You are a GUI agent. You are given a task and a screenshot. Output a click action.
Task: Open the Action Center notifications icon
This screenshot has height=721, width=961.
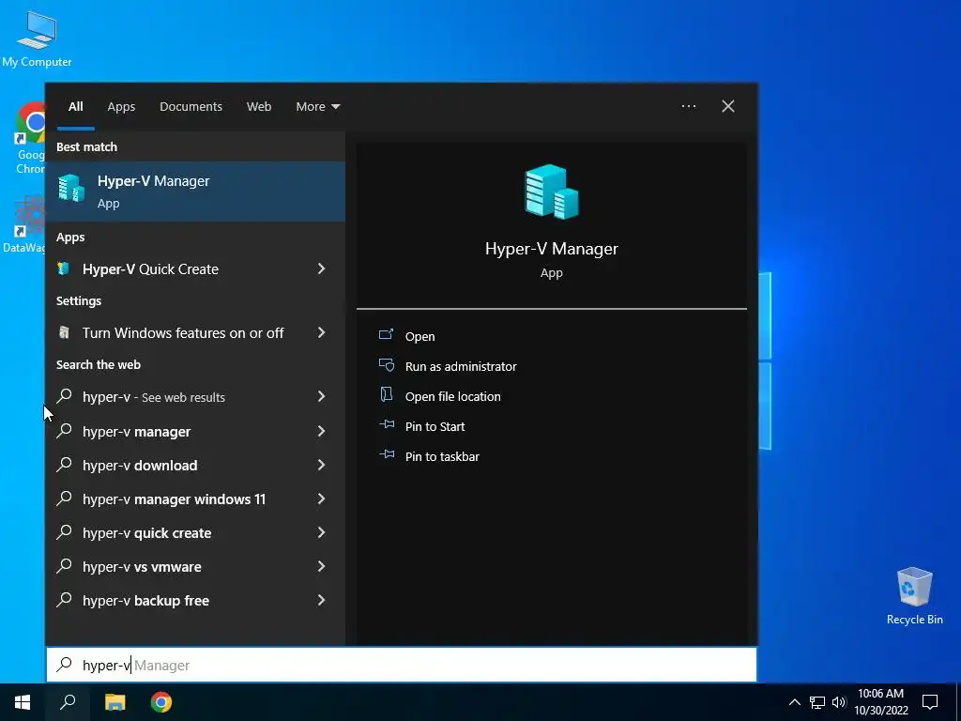(x=930, y=702)
